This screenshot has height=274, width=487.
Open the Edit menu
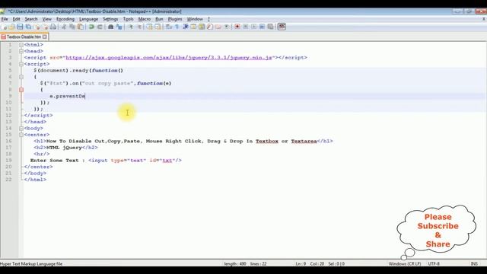(x=16, y=19)
